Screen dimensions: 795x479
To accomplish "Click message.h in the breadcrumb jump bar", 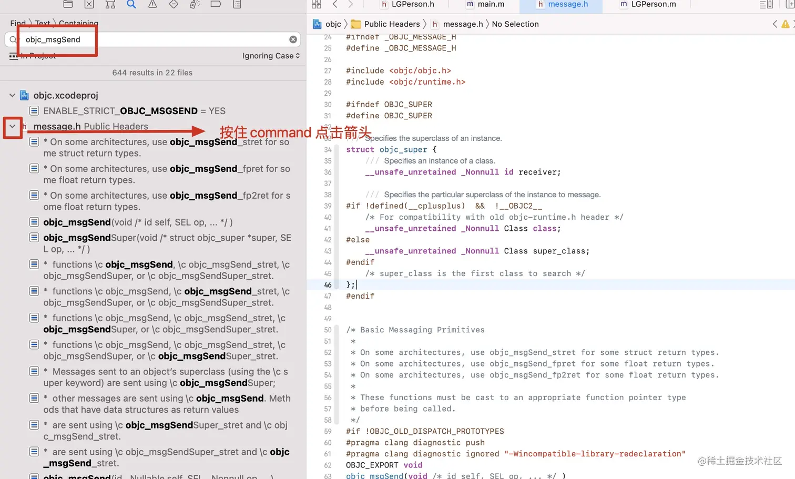I will tap(463, 24).
